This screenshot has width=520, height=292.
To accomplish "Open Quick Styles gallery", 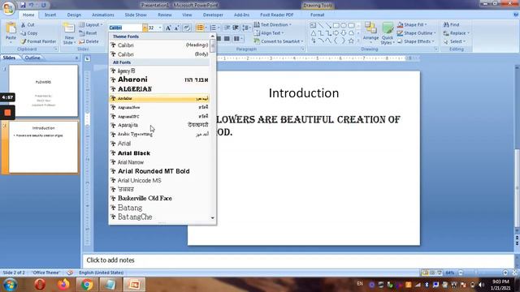I will pyautogui.click(x=387, y=33).
